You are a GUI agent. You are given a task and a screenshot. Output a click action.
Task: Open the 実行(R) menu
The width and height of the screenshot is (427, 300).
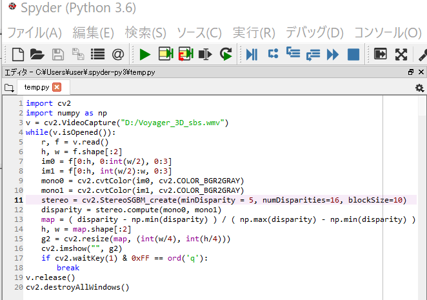[x=253, y=33]
